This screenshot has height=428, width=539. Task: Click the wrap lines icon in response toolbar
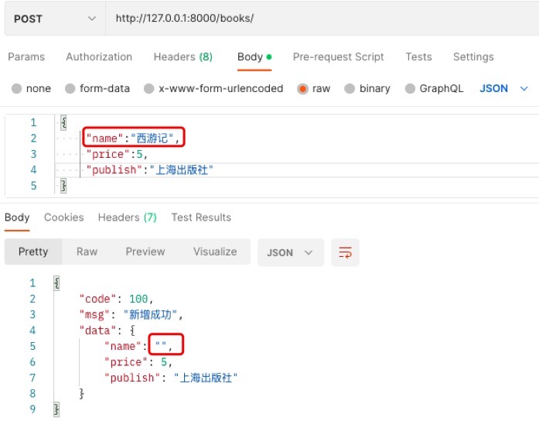pyautogui.click(x=345, y=252)
